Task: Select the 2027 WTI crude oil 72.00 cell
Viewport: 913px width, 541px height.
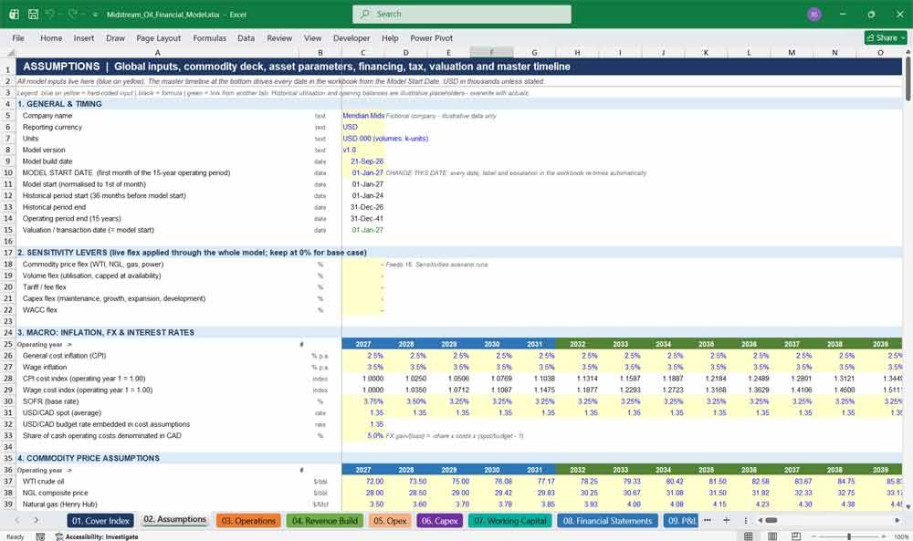Action: (363, 481)
